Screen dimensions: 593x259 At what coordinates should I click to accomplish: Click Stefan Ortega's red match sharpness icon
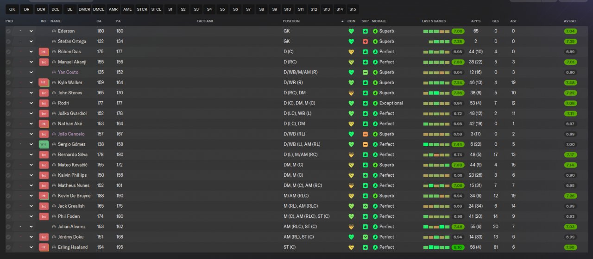click(365, 42)
